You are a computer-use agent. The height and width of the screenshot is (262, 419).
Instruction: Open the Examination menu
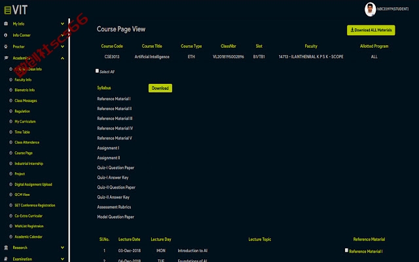point(22,259)
